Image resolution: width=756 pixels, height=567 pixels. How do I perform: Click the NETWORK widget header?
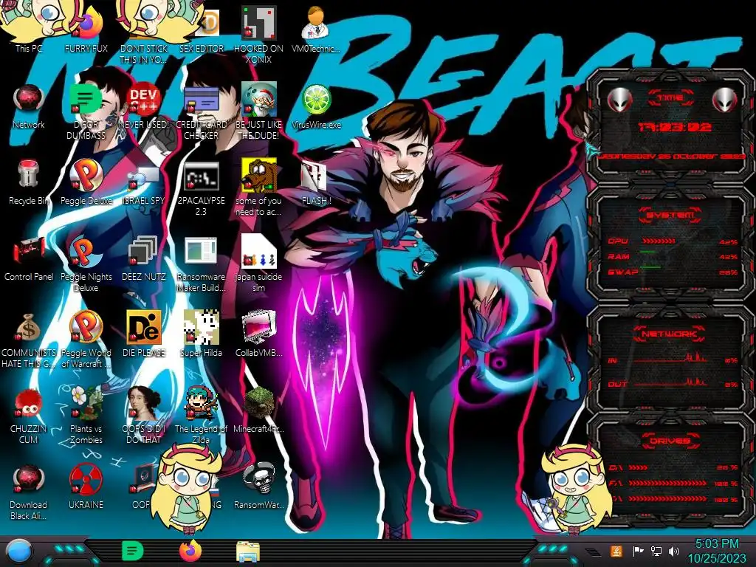(670, 333)
